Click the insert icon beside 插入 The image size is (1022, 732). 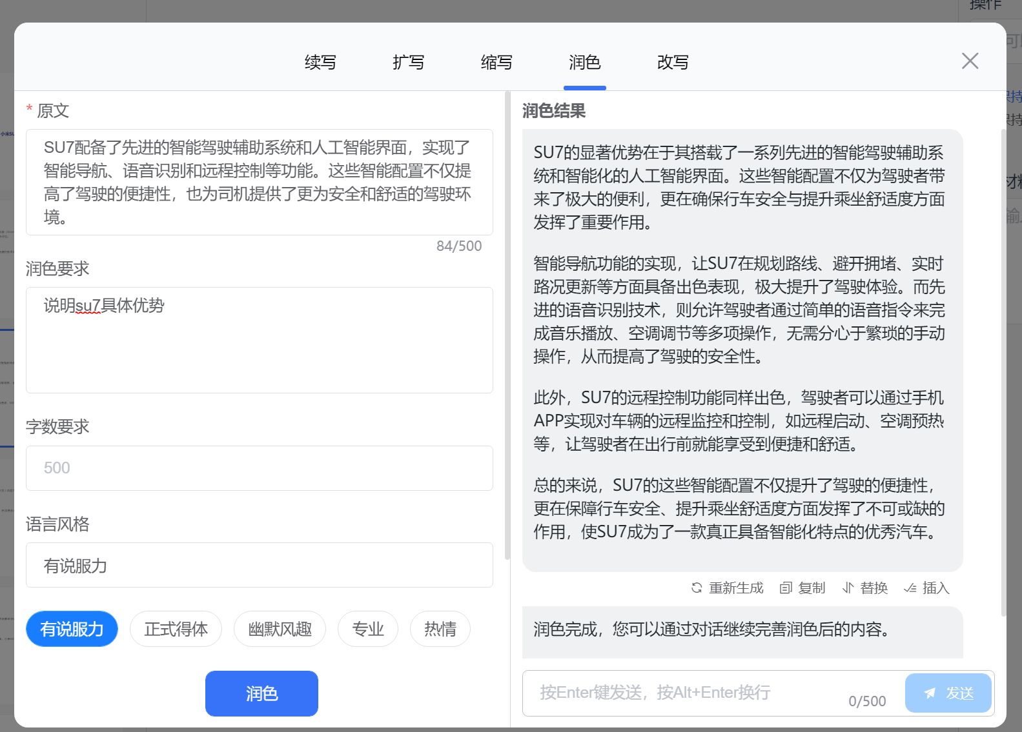pyautogui.click(x=910, y=588)
